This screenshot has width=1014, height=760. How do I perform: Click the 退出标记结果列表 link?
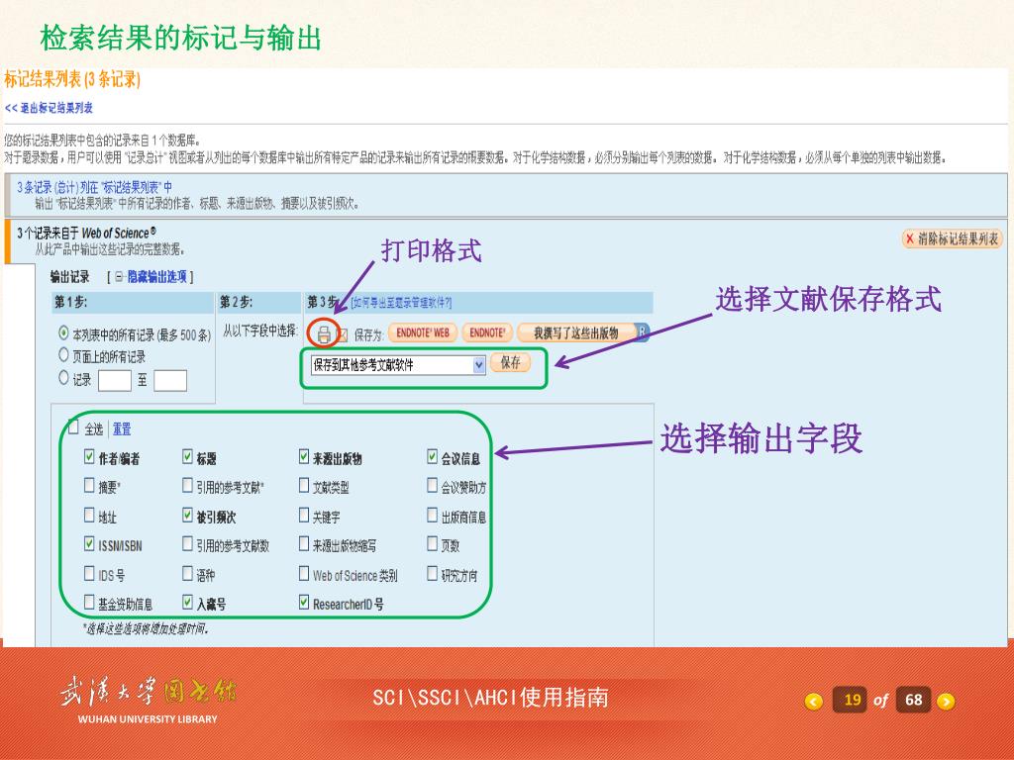pyautogui.click(x=50, y=108)
